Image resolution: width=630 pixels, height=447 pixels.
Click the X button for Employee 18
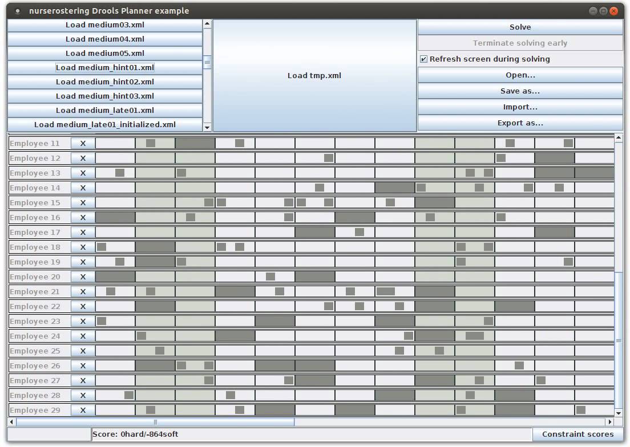pyautogui.click(x=83, y=247)
